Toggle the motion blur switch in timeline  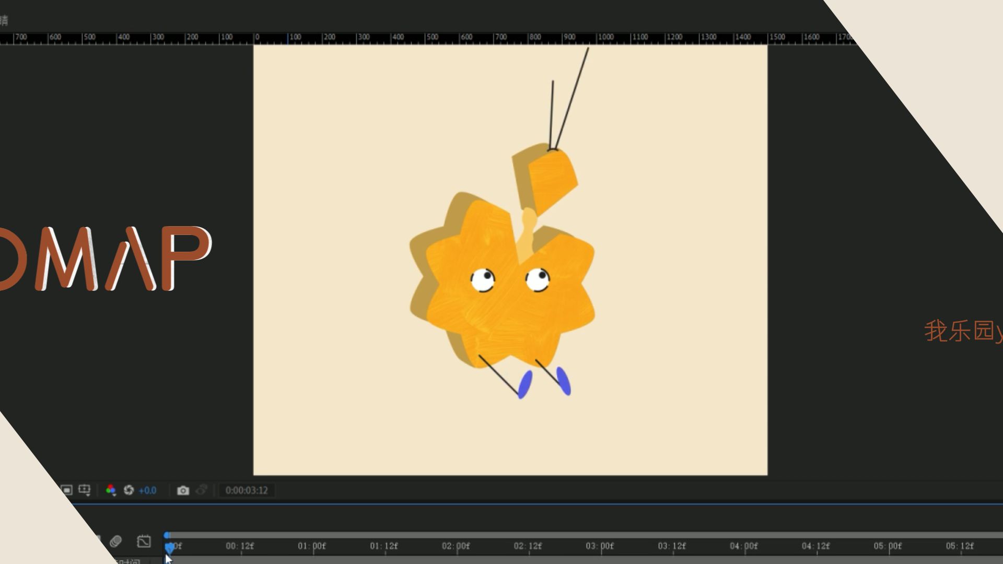pyautogui.click(x=115, y=541)
